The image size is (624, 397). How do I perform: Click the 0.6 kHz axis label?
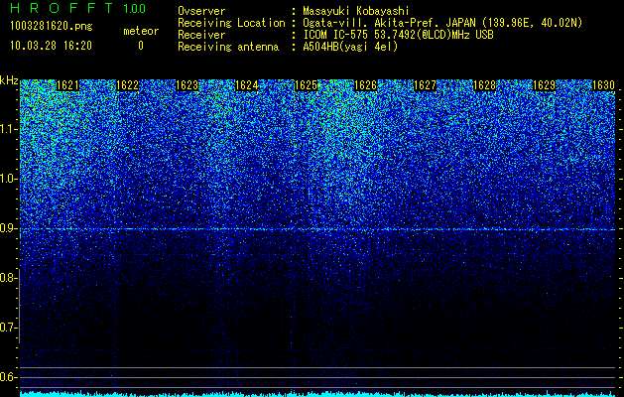tap(8, 377)
